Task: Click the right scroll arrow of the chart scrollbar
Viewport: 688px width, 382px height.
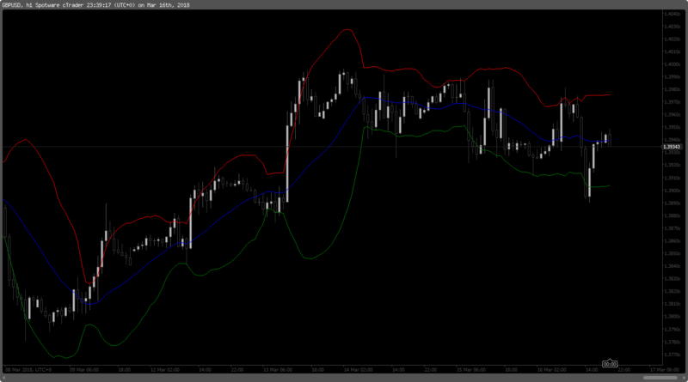Action: coord(684,378)
